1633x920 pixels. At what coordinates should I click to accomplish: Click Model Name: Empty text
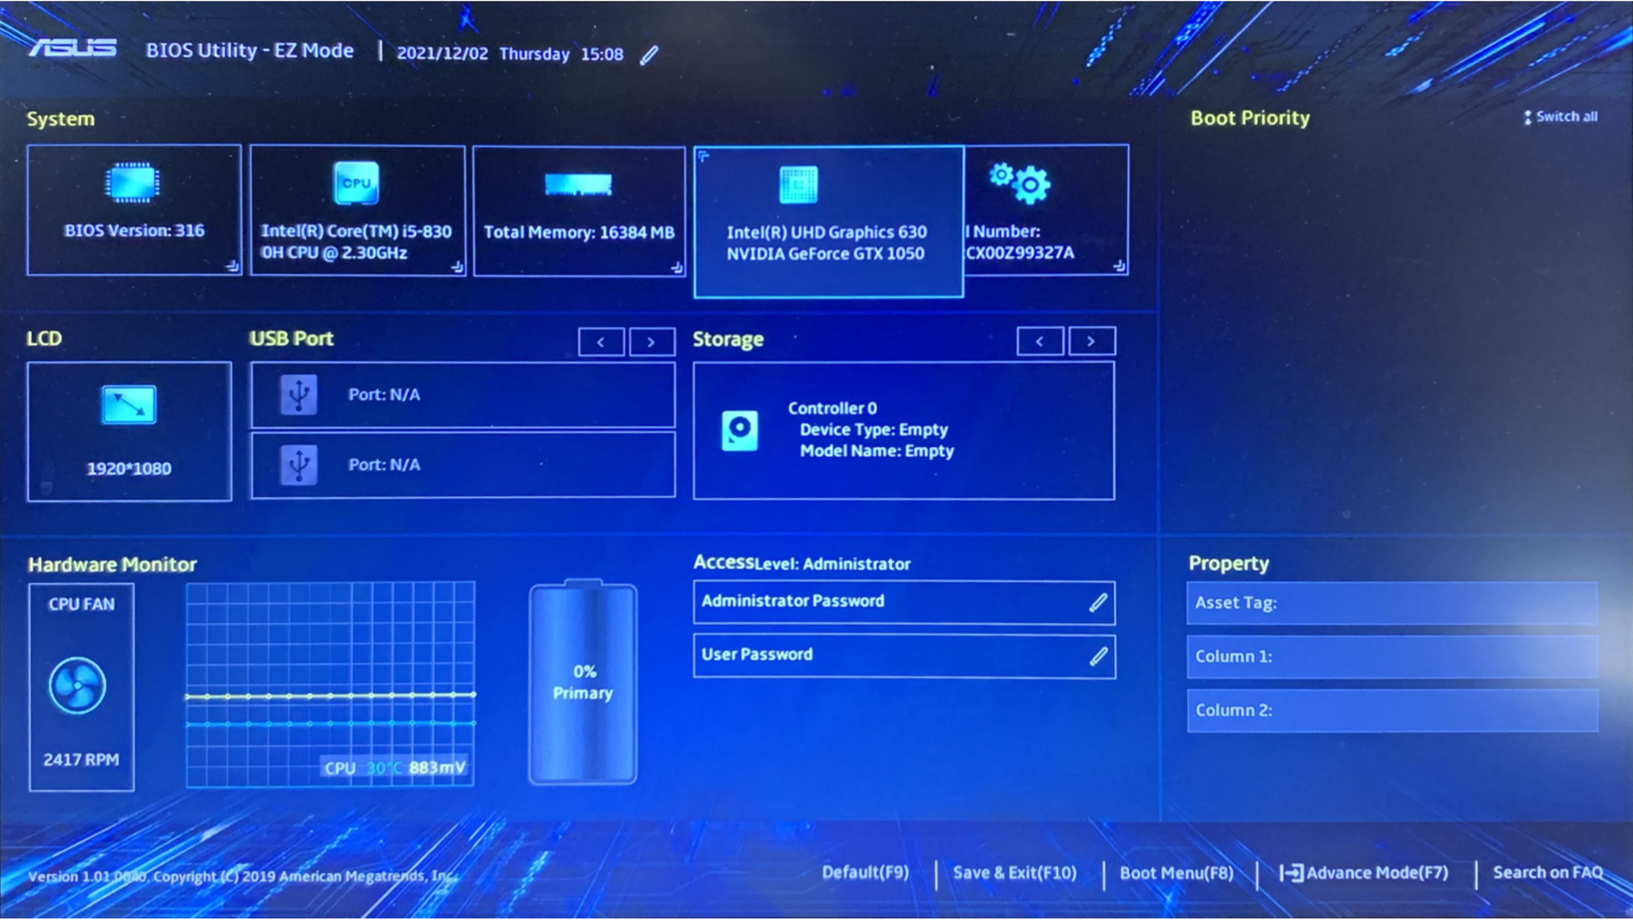coord(877,451)
